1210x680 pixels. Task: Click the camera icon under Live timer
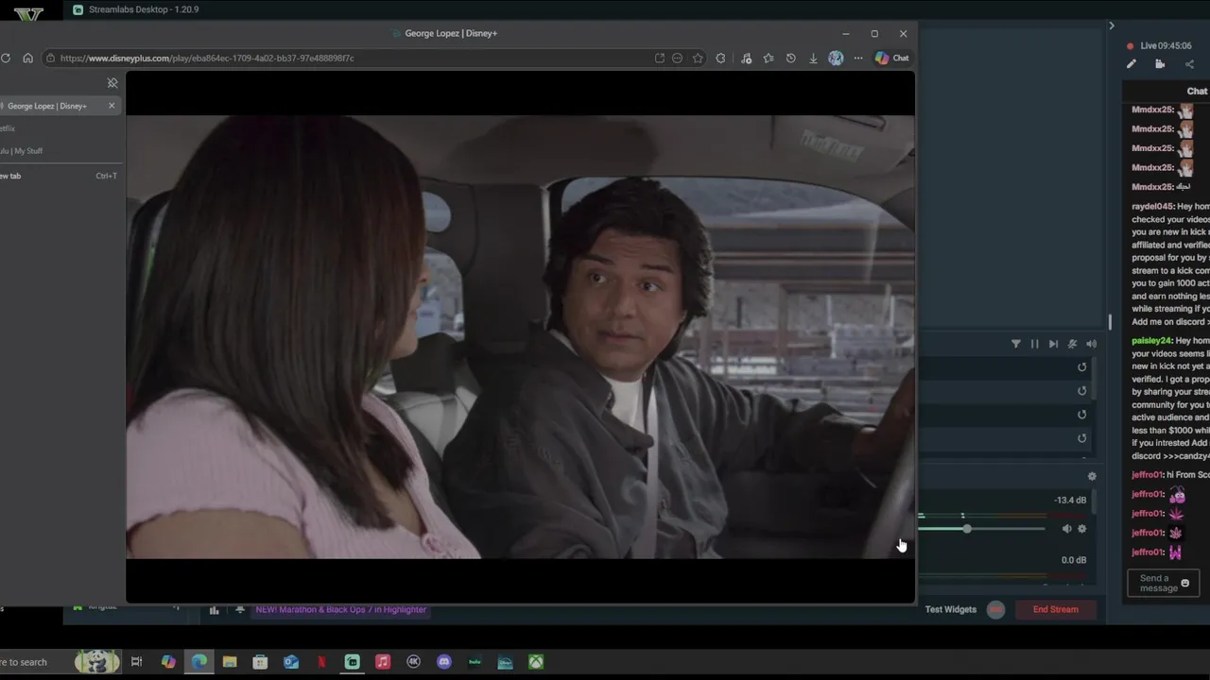tap(1160, 64)
